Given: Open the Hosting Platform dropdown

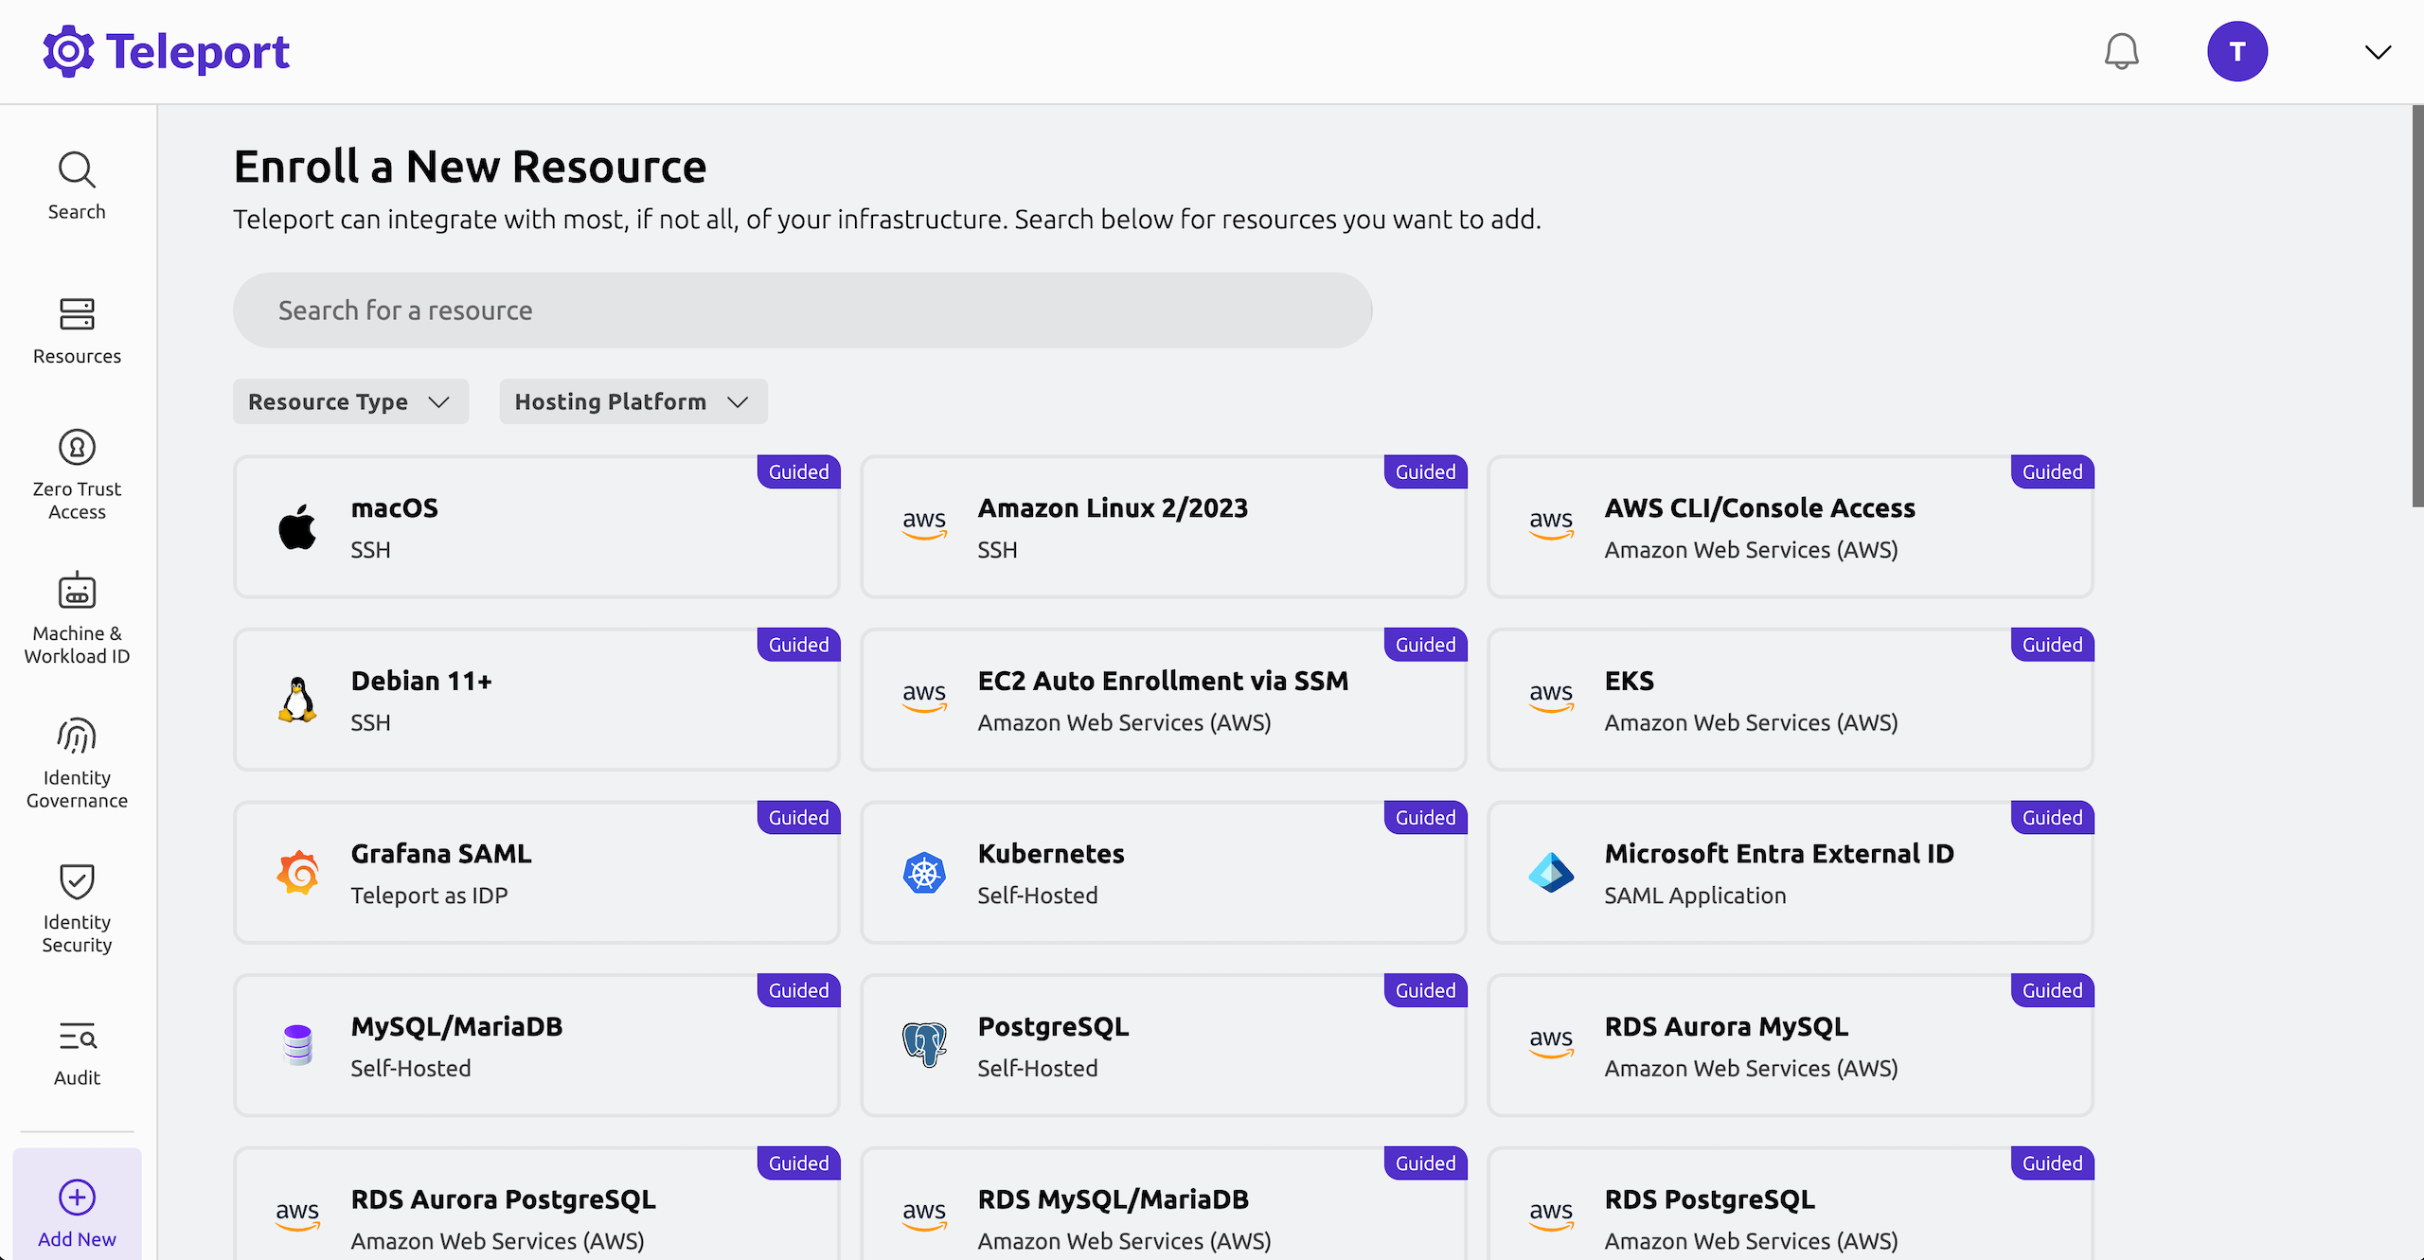Looking at the screenshot, I should point(632,400).
